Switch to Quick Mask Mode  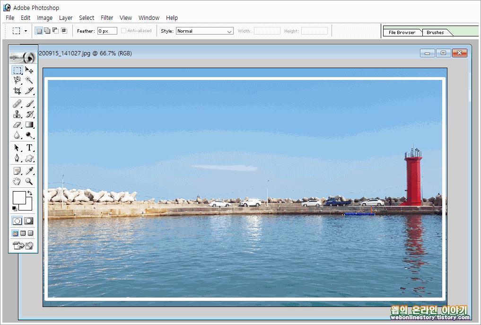click(x=29, y=221)
